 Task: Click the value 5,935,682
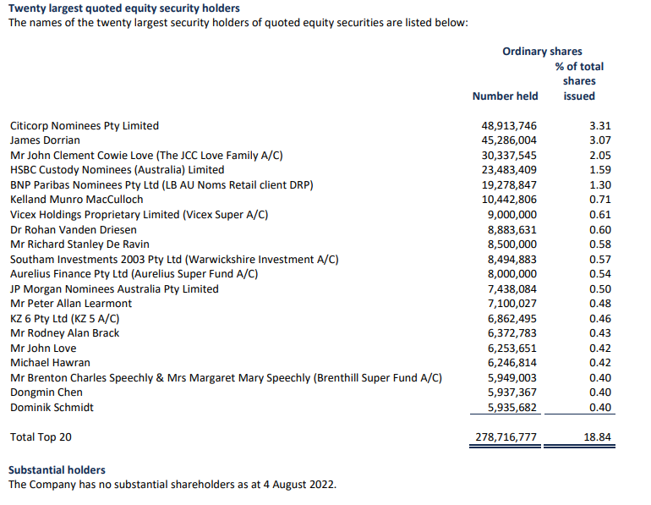pos(512,408)
